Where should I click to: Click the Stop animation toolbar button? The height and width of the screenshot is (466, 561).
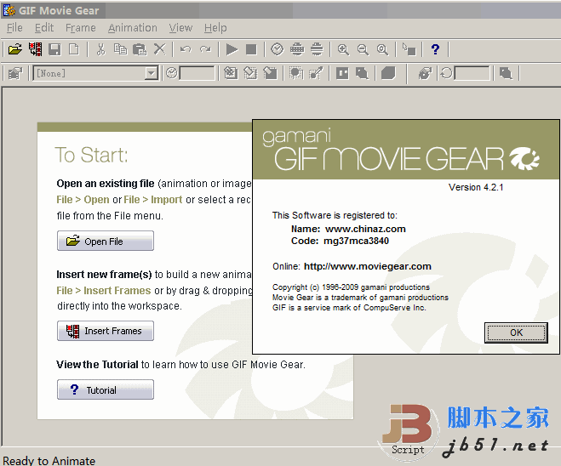pyautogui.click(x=251, y=49)
